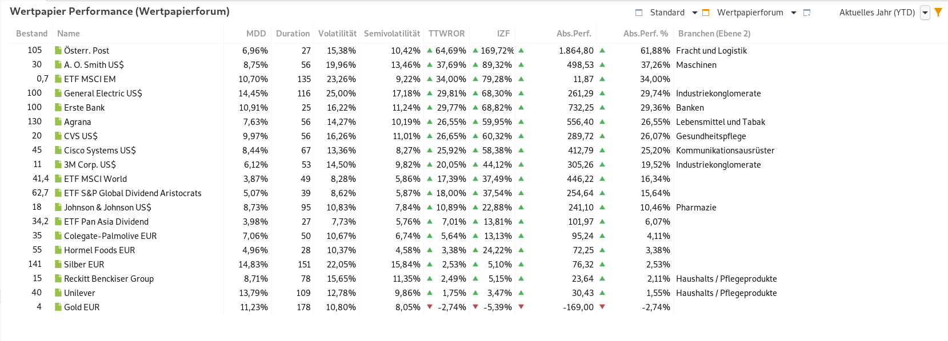Click the security icon beside Gold EUR
The image size is (948, 341).
tap(58, 307)
